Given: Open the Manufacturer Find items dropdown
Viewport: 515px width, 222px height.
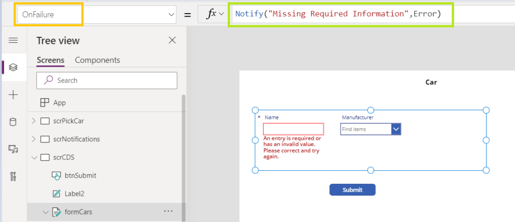Looking at the screenshot, I should click(x=396, y=129).
